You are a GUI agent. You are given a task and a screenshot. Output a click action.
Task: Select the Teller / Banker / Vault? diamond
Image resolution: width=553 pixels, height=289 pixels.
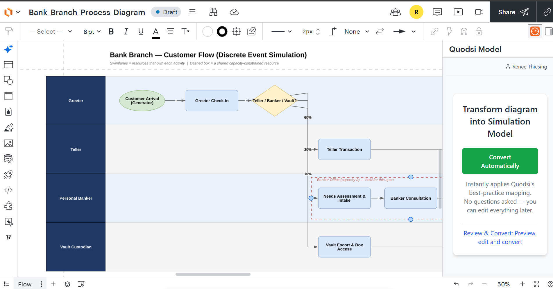tap(275, 101)
